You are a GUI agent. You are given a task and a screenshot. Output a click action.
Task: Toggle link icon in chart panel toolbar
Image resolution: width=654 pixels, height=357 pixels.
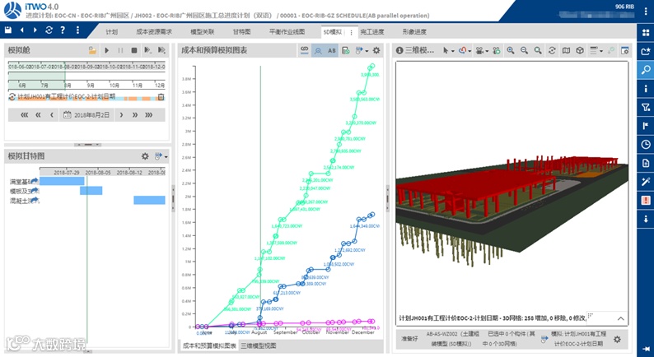305,50
